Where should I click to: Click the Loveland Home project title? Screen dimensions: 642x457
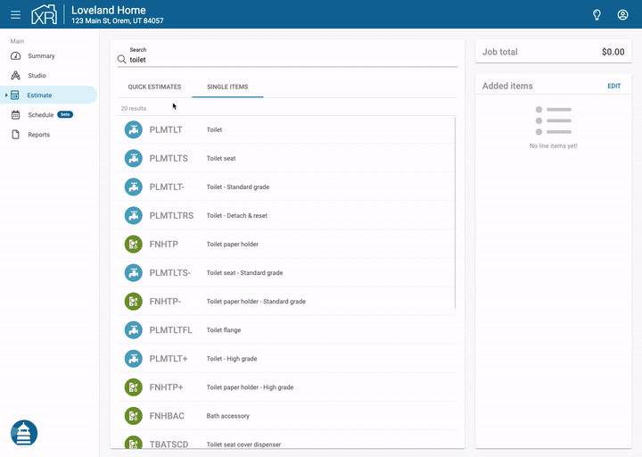click(x=109, y=10)
